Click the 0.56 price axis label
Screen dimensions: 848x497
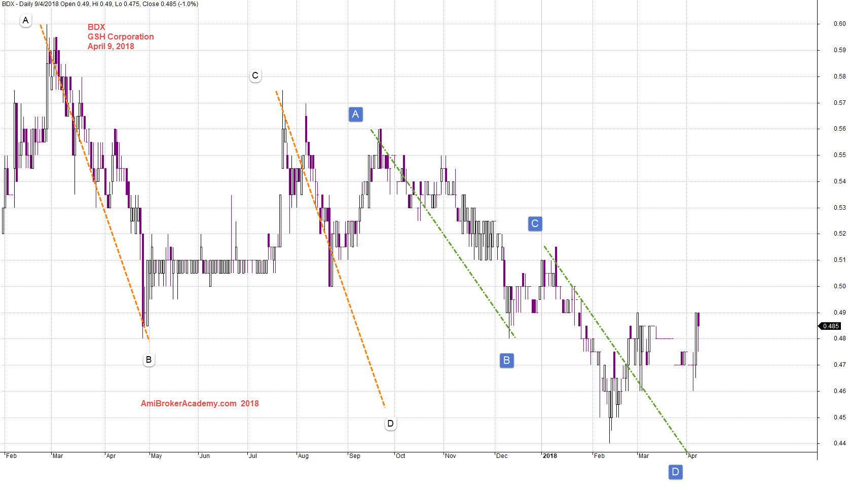tap(839, 129)
